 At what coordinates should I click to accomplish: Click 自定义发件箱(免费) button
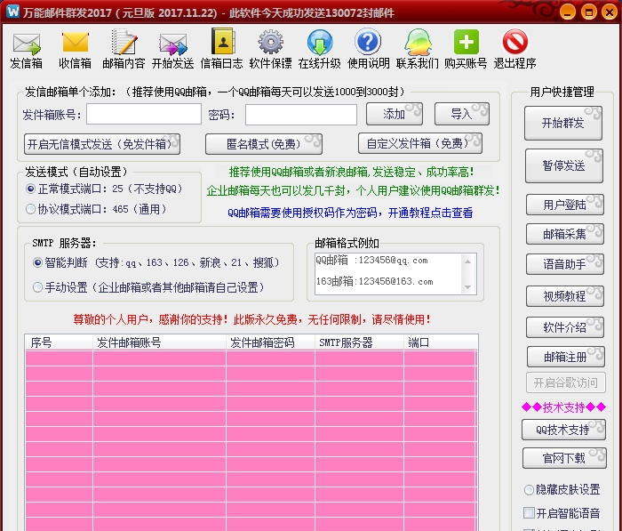pyautogui.click(x=420, y=143)
